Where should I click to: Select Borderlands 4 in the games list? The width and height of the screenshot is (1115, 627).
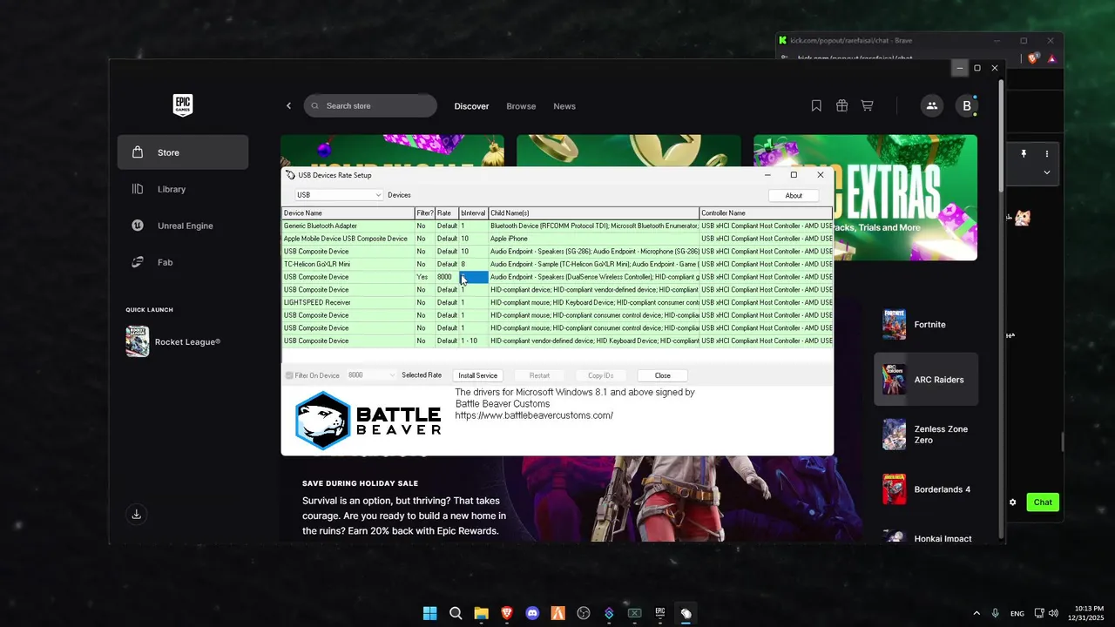[x=926, y=489]
